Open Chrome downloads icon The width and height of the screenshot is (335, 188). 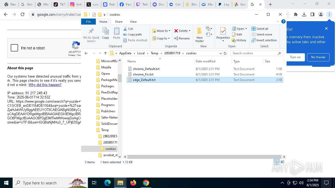(x=304, y=15)
